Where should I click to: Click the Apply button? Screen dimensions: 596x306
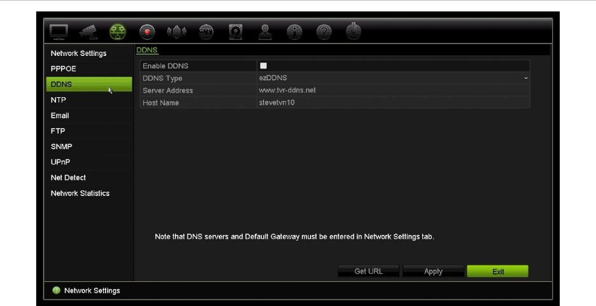tap(433, 271)
